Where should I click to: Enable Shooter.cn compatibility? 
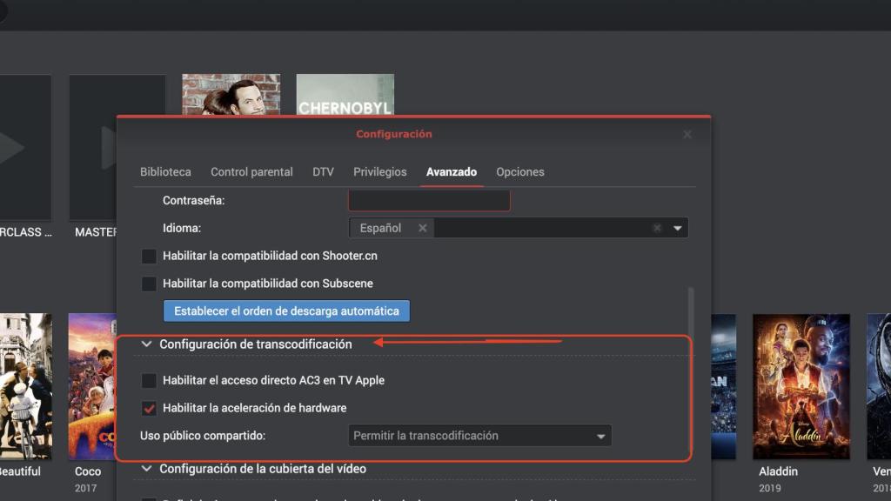148,256
